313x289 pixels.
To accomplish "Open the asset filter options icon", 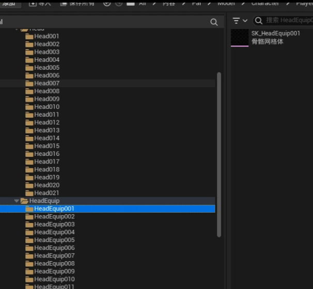I will click(236, 20).
